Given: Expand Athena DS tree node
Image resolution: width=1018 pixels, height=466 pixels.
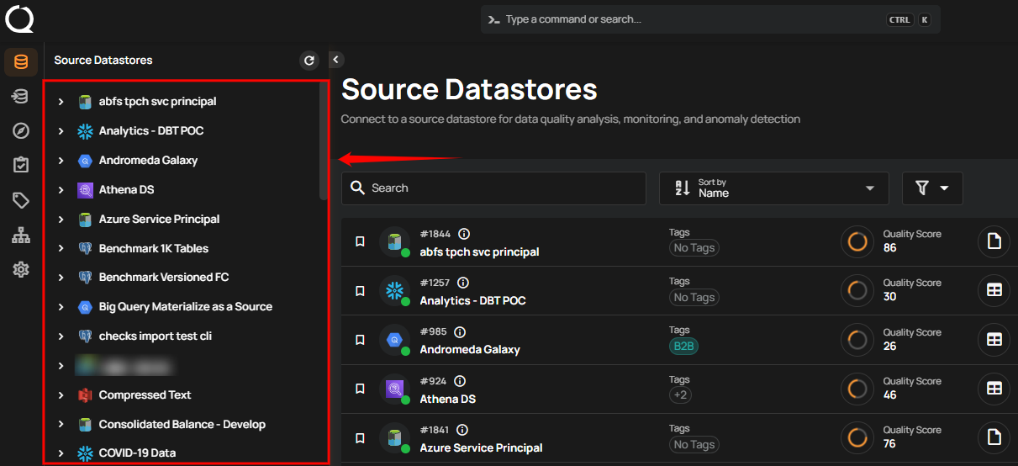Looking at the screenshot, I should pos(61,190).
